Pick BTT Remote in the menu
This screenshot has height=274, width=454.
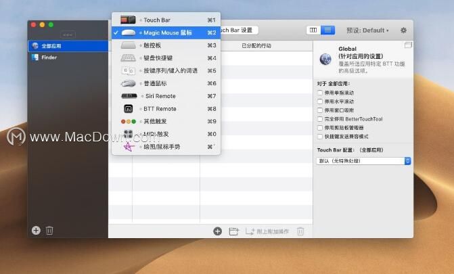166,109
